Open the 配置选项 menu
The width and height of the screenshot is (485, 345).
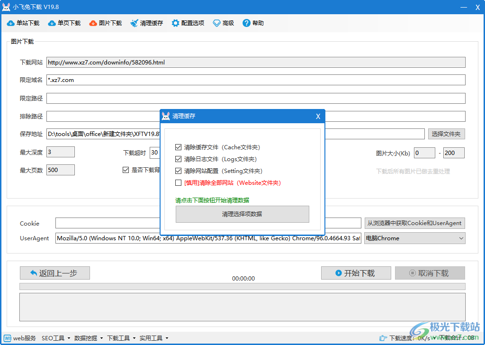tap(188, 23)
